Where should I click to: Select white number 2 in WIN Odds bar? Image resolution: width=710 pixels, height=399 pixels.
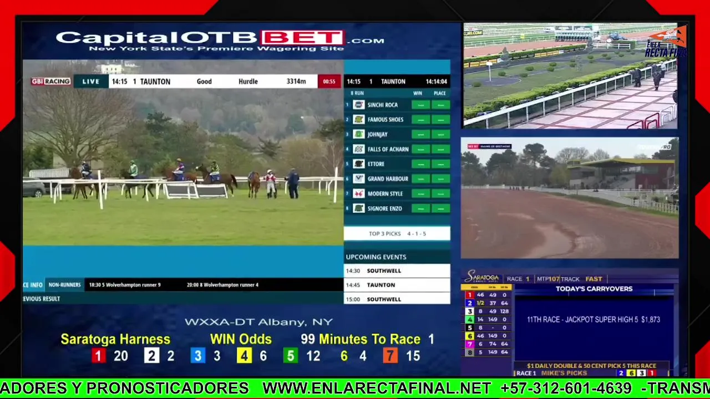pos(151,356)
